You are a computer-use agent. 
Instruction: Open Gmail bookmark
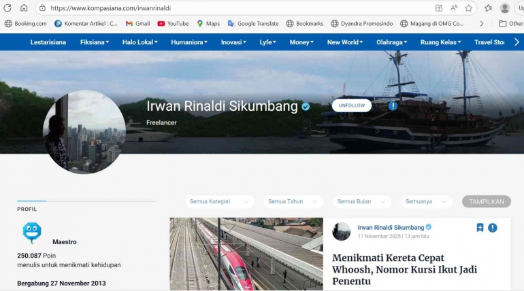tap(137, 23)
